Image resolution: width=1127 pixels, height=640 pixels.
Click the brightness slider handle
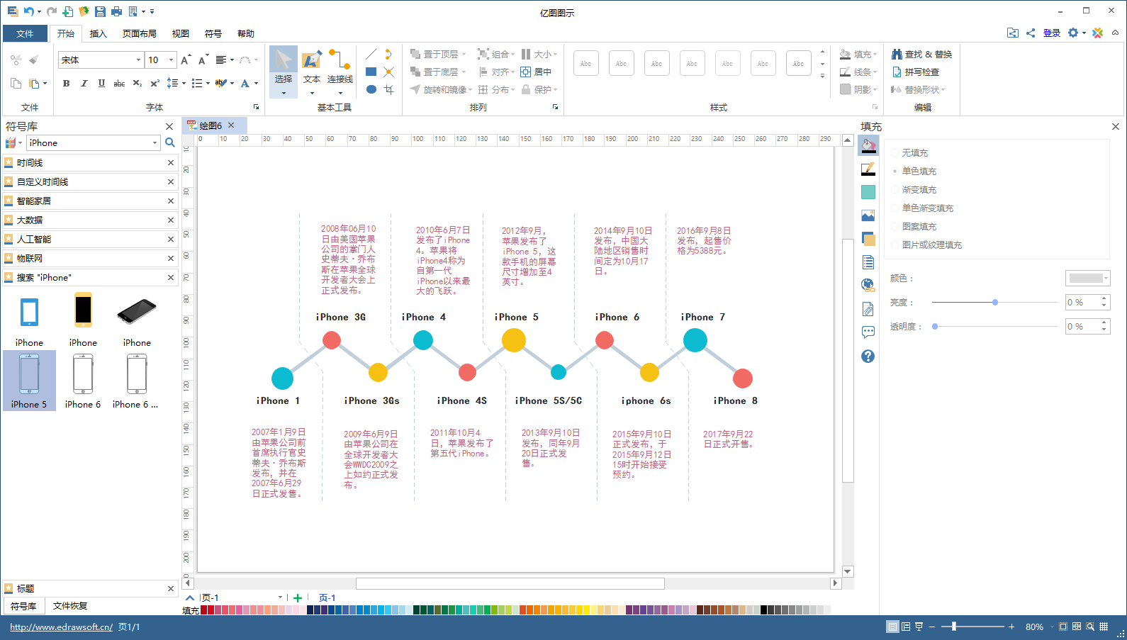[995, 303]
